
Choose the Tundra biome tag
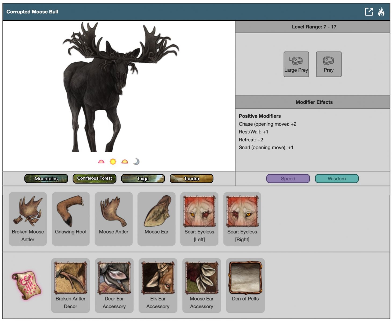pyautogui.click(x=191, y=179)
